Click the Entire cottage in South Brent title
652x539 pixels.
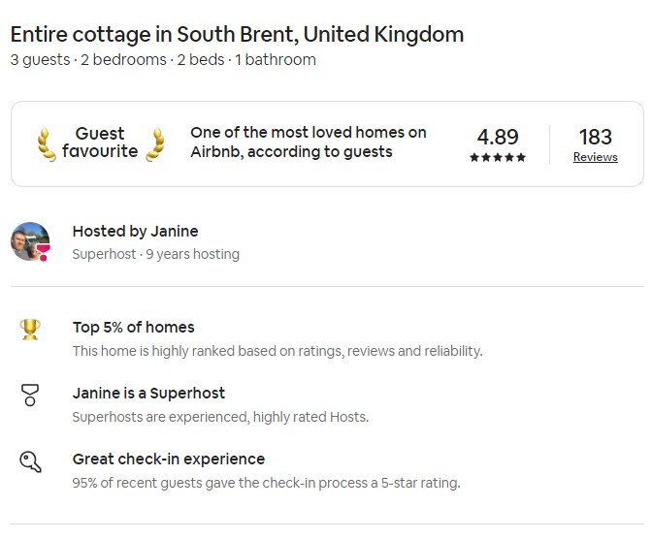[237, 34]
